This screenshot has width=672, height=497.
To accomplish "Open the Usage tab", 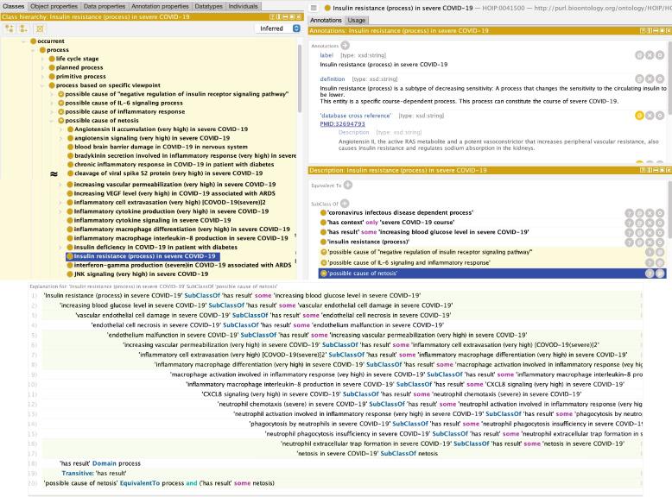I will [357, 20].
